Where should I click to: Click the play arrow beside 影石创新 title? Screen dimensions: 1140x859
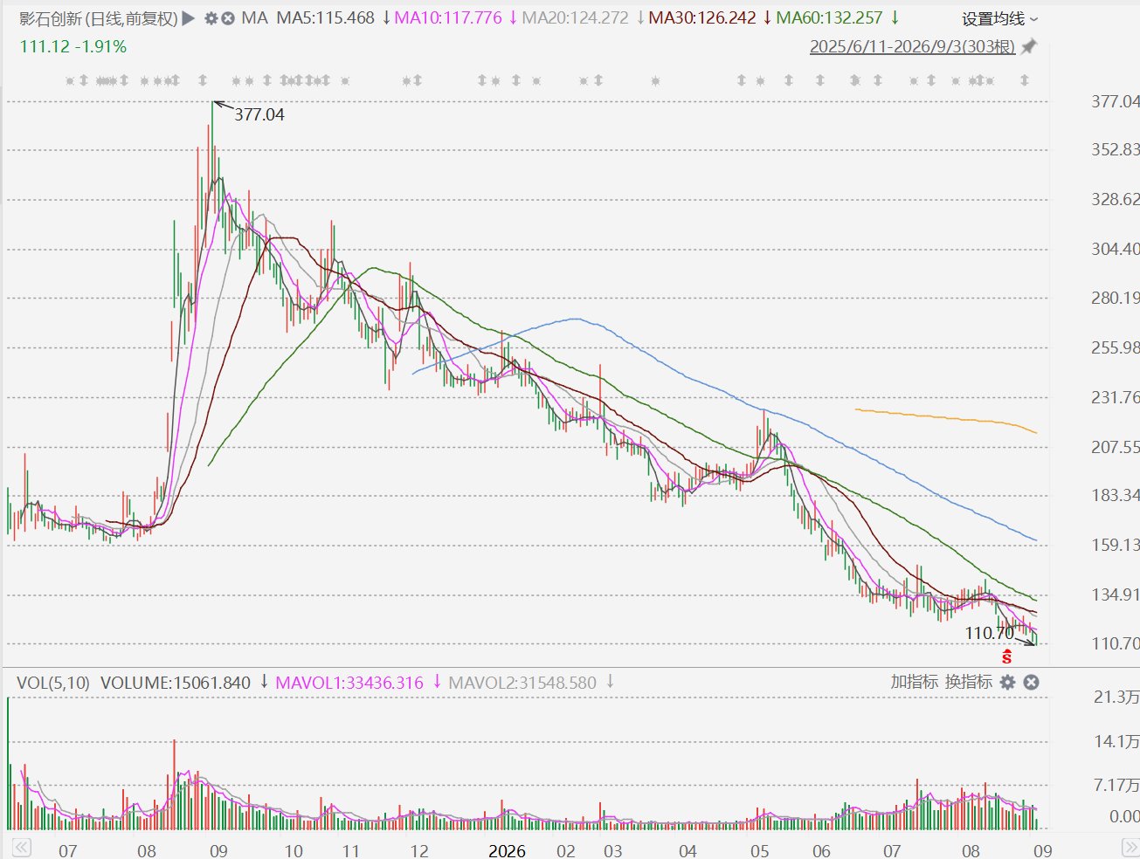pyautogui.click(x=189, y=18)
